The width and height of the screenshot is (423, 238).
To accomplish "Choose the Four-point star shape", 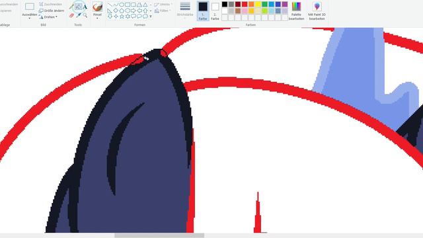I will (116, 17).
